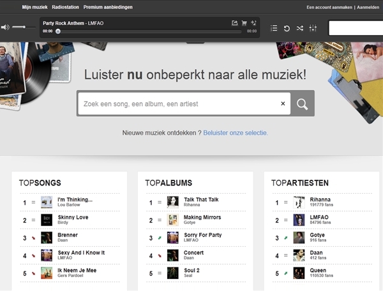Select I'm Thinking... song title
The image size is (383, 291).
click(75, 200)
